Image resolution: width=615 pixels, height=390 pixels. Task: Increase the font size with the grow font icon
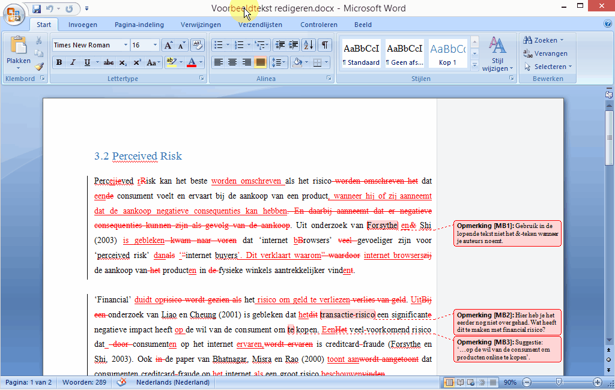[168, 45]
